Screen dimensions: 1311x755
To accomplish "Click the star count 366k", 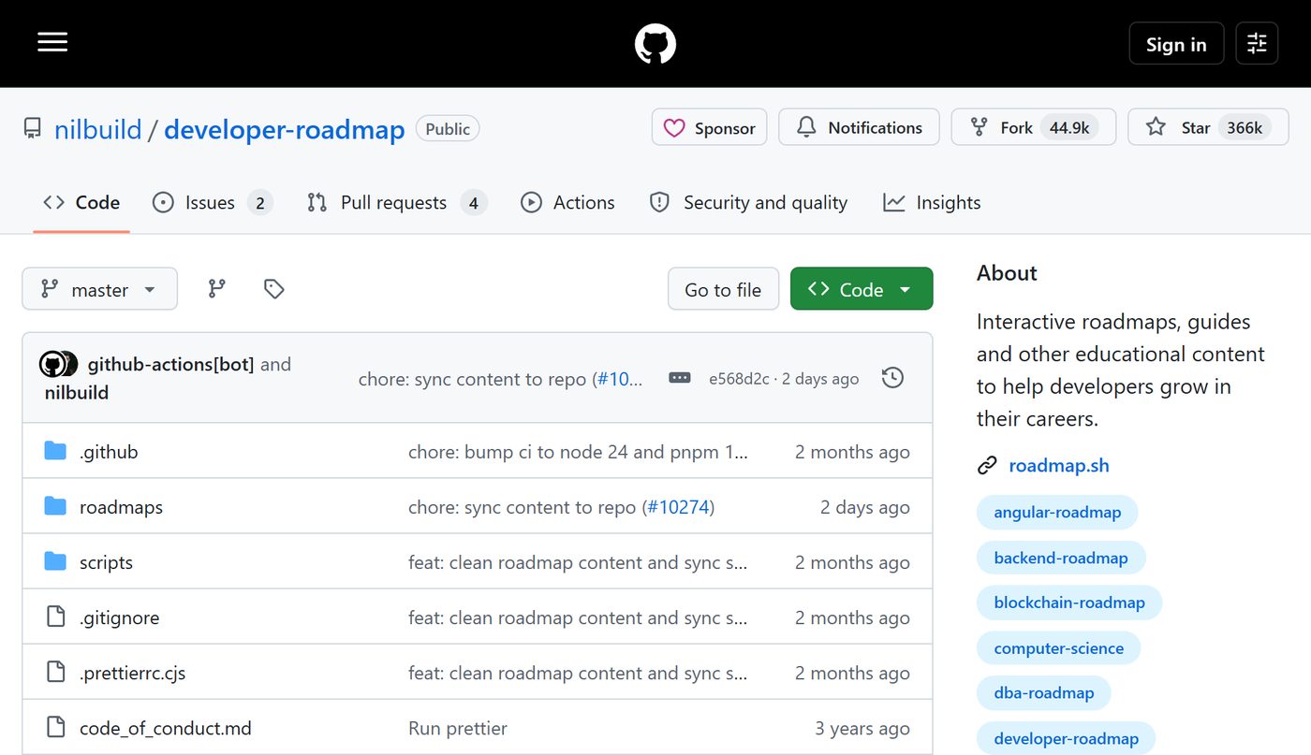I will pyautogui.click(x=1245, y=127).
